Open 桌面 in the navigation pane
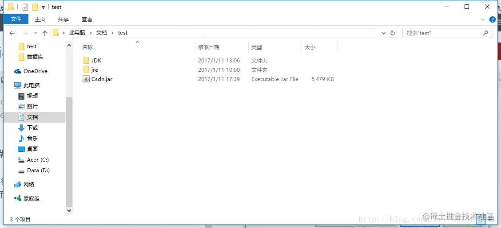The width and height of the screenshot is (501, 228). (x=32, y=149)
